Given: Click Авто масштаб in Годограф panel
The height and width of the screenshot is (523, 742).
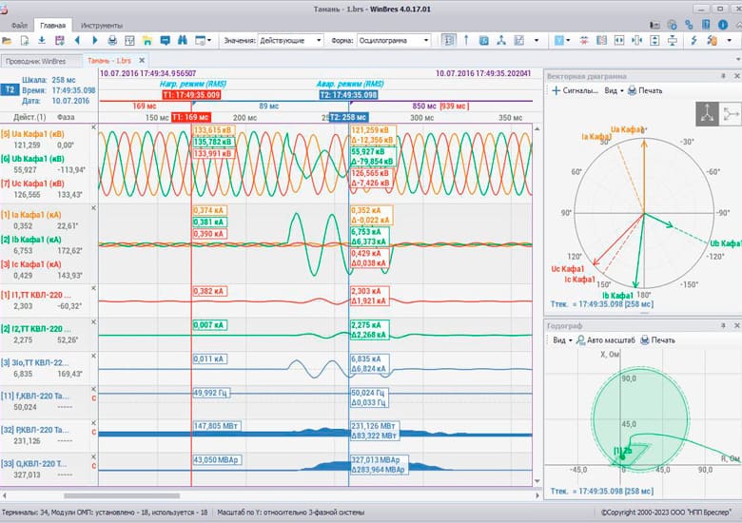Looking at the screenshot, I should click(x=606, y=340).
